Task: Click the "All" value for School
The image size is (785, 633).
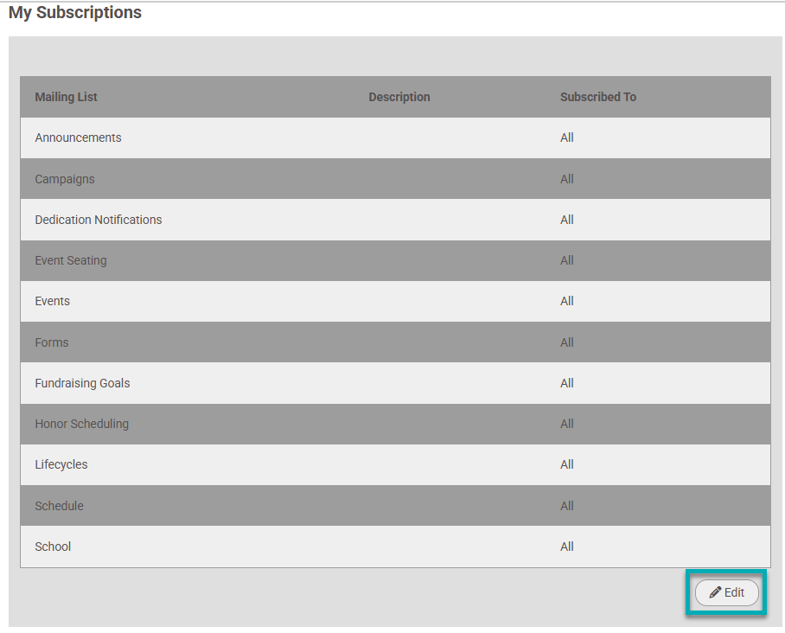Action: [567, 547]
